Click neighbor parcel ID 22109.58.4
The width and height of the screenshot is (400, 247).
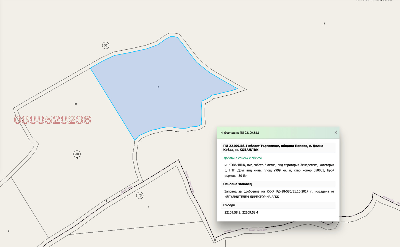click(x=250, y=213)
